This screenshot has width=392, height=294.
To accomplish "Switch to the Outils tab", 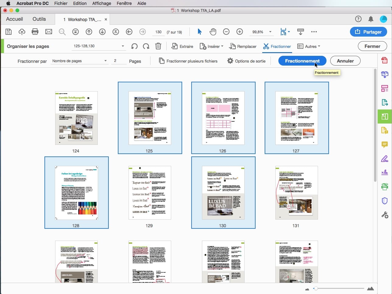I will point(39,19).
